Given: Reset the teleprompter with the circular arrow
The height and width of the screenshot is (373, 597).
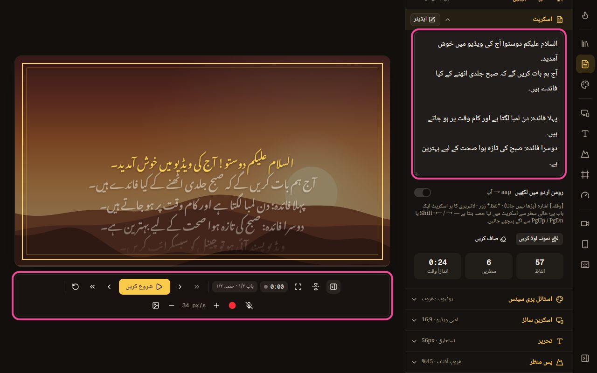Looking at the screenshot, I should click(x=76, y=287).
